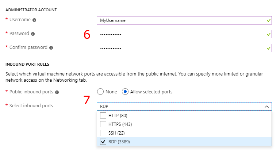Select the None radio button
Viewport: 280px width, 151px height.
[x=100, y=92]
